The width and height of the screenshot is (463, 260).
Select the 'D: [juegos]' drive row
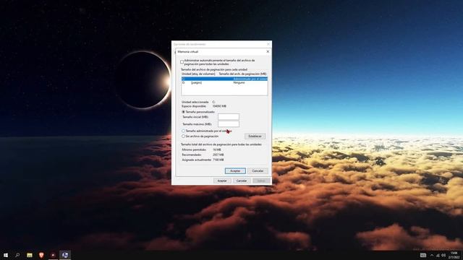point(224,83)
